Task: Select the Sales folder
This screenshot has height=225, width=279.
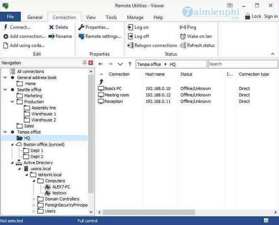Action: coord(29,126)
